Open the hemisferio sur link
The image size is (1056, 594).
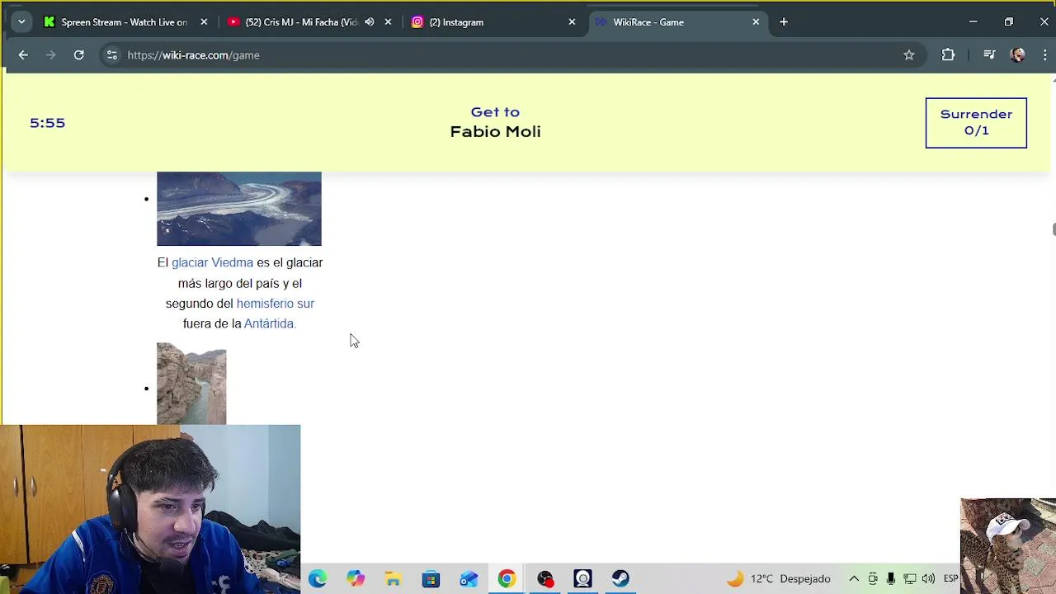tap(275, 304)
